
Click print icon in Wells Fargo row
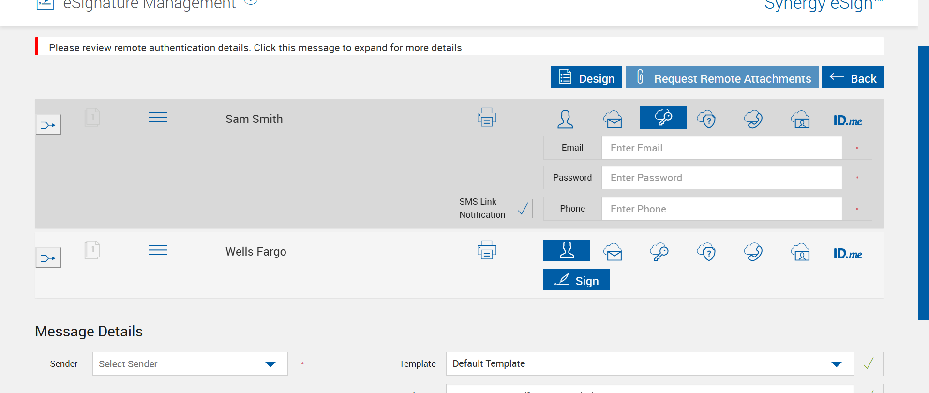coord(486,250)
